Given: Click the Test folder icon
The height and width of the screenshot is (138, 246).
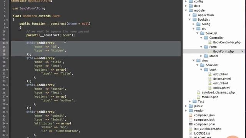Looking at the screenshot, I should [194, 101].
